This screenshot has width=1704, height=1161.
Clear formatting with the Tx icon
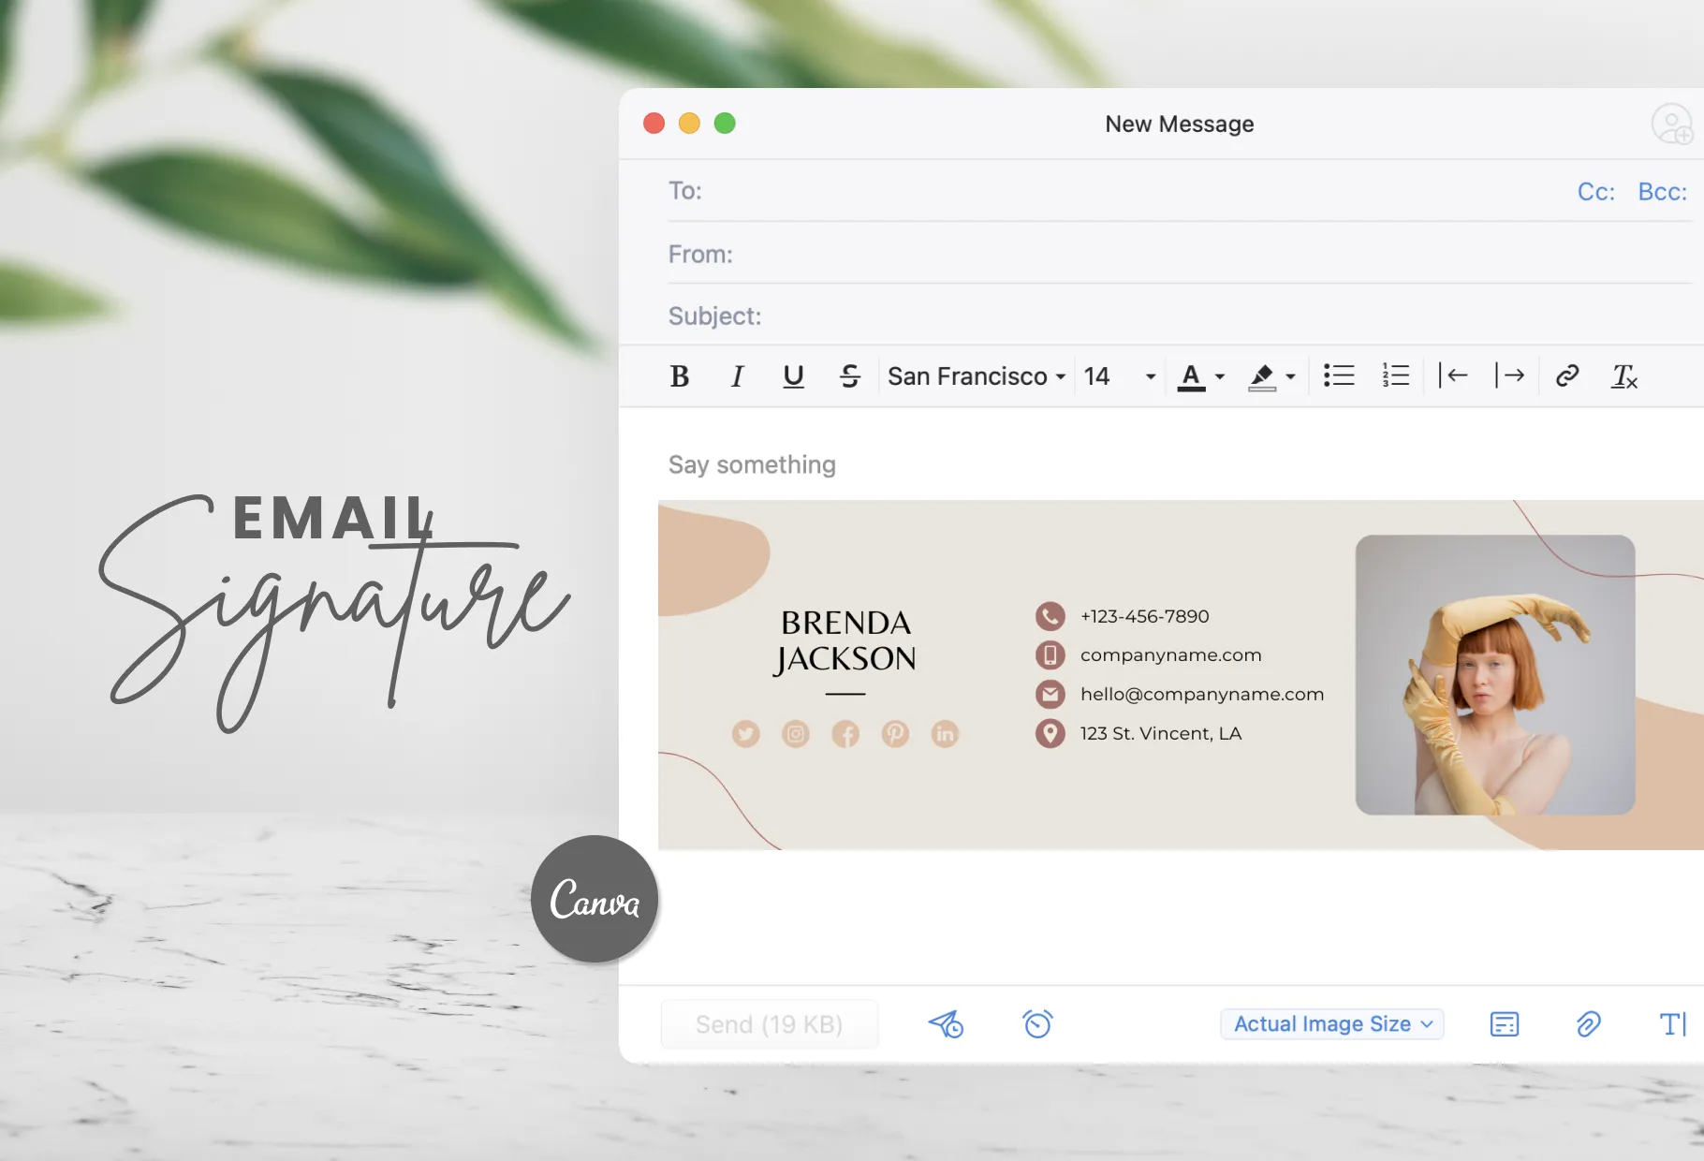point(1625,376)
